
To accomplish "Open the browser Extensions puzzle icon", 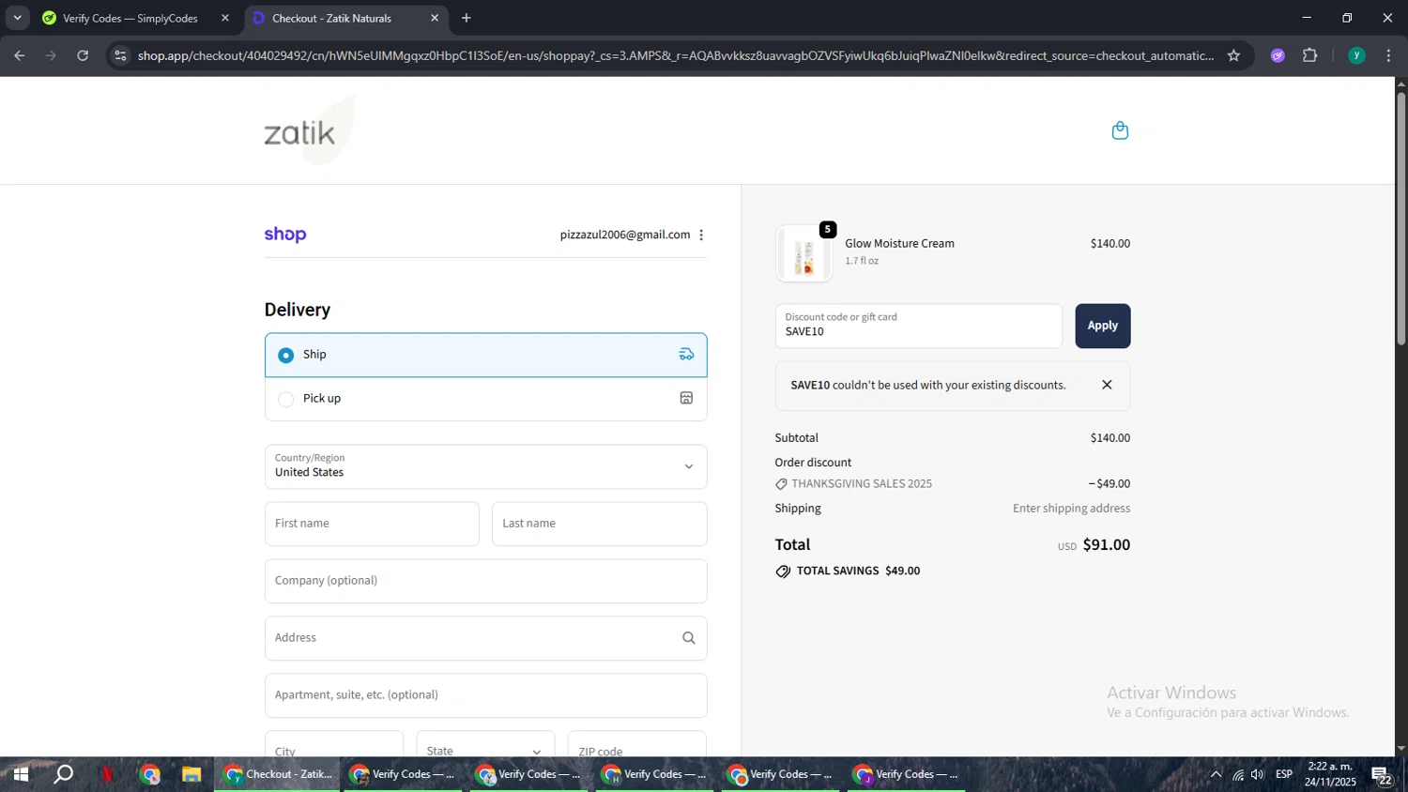I will (1310, 55).
